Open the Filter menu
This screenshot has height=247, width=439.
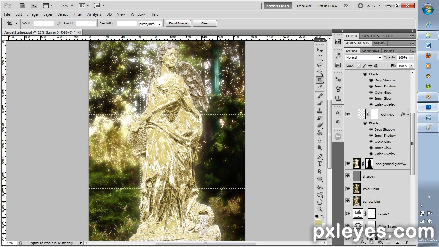[x=78, y=14]
